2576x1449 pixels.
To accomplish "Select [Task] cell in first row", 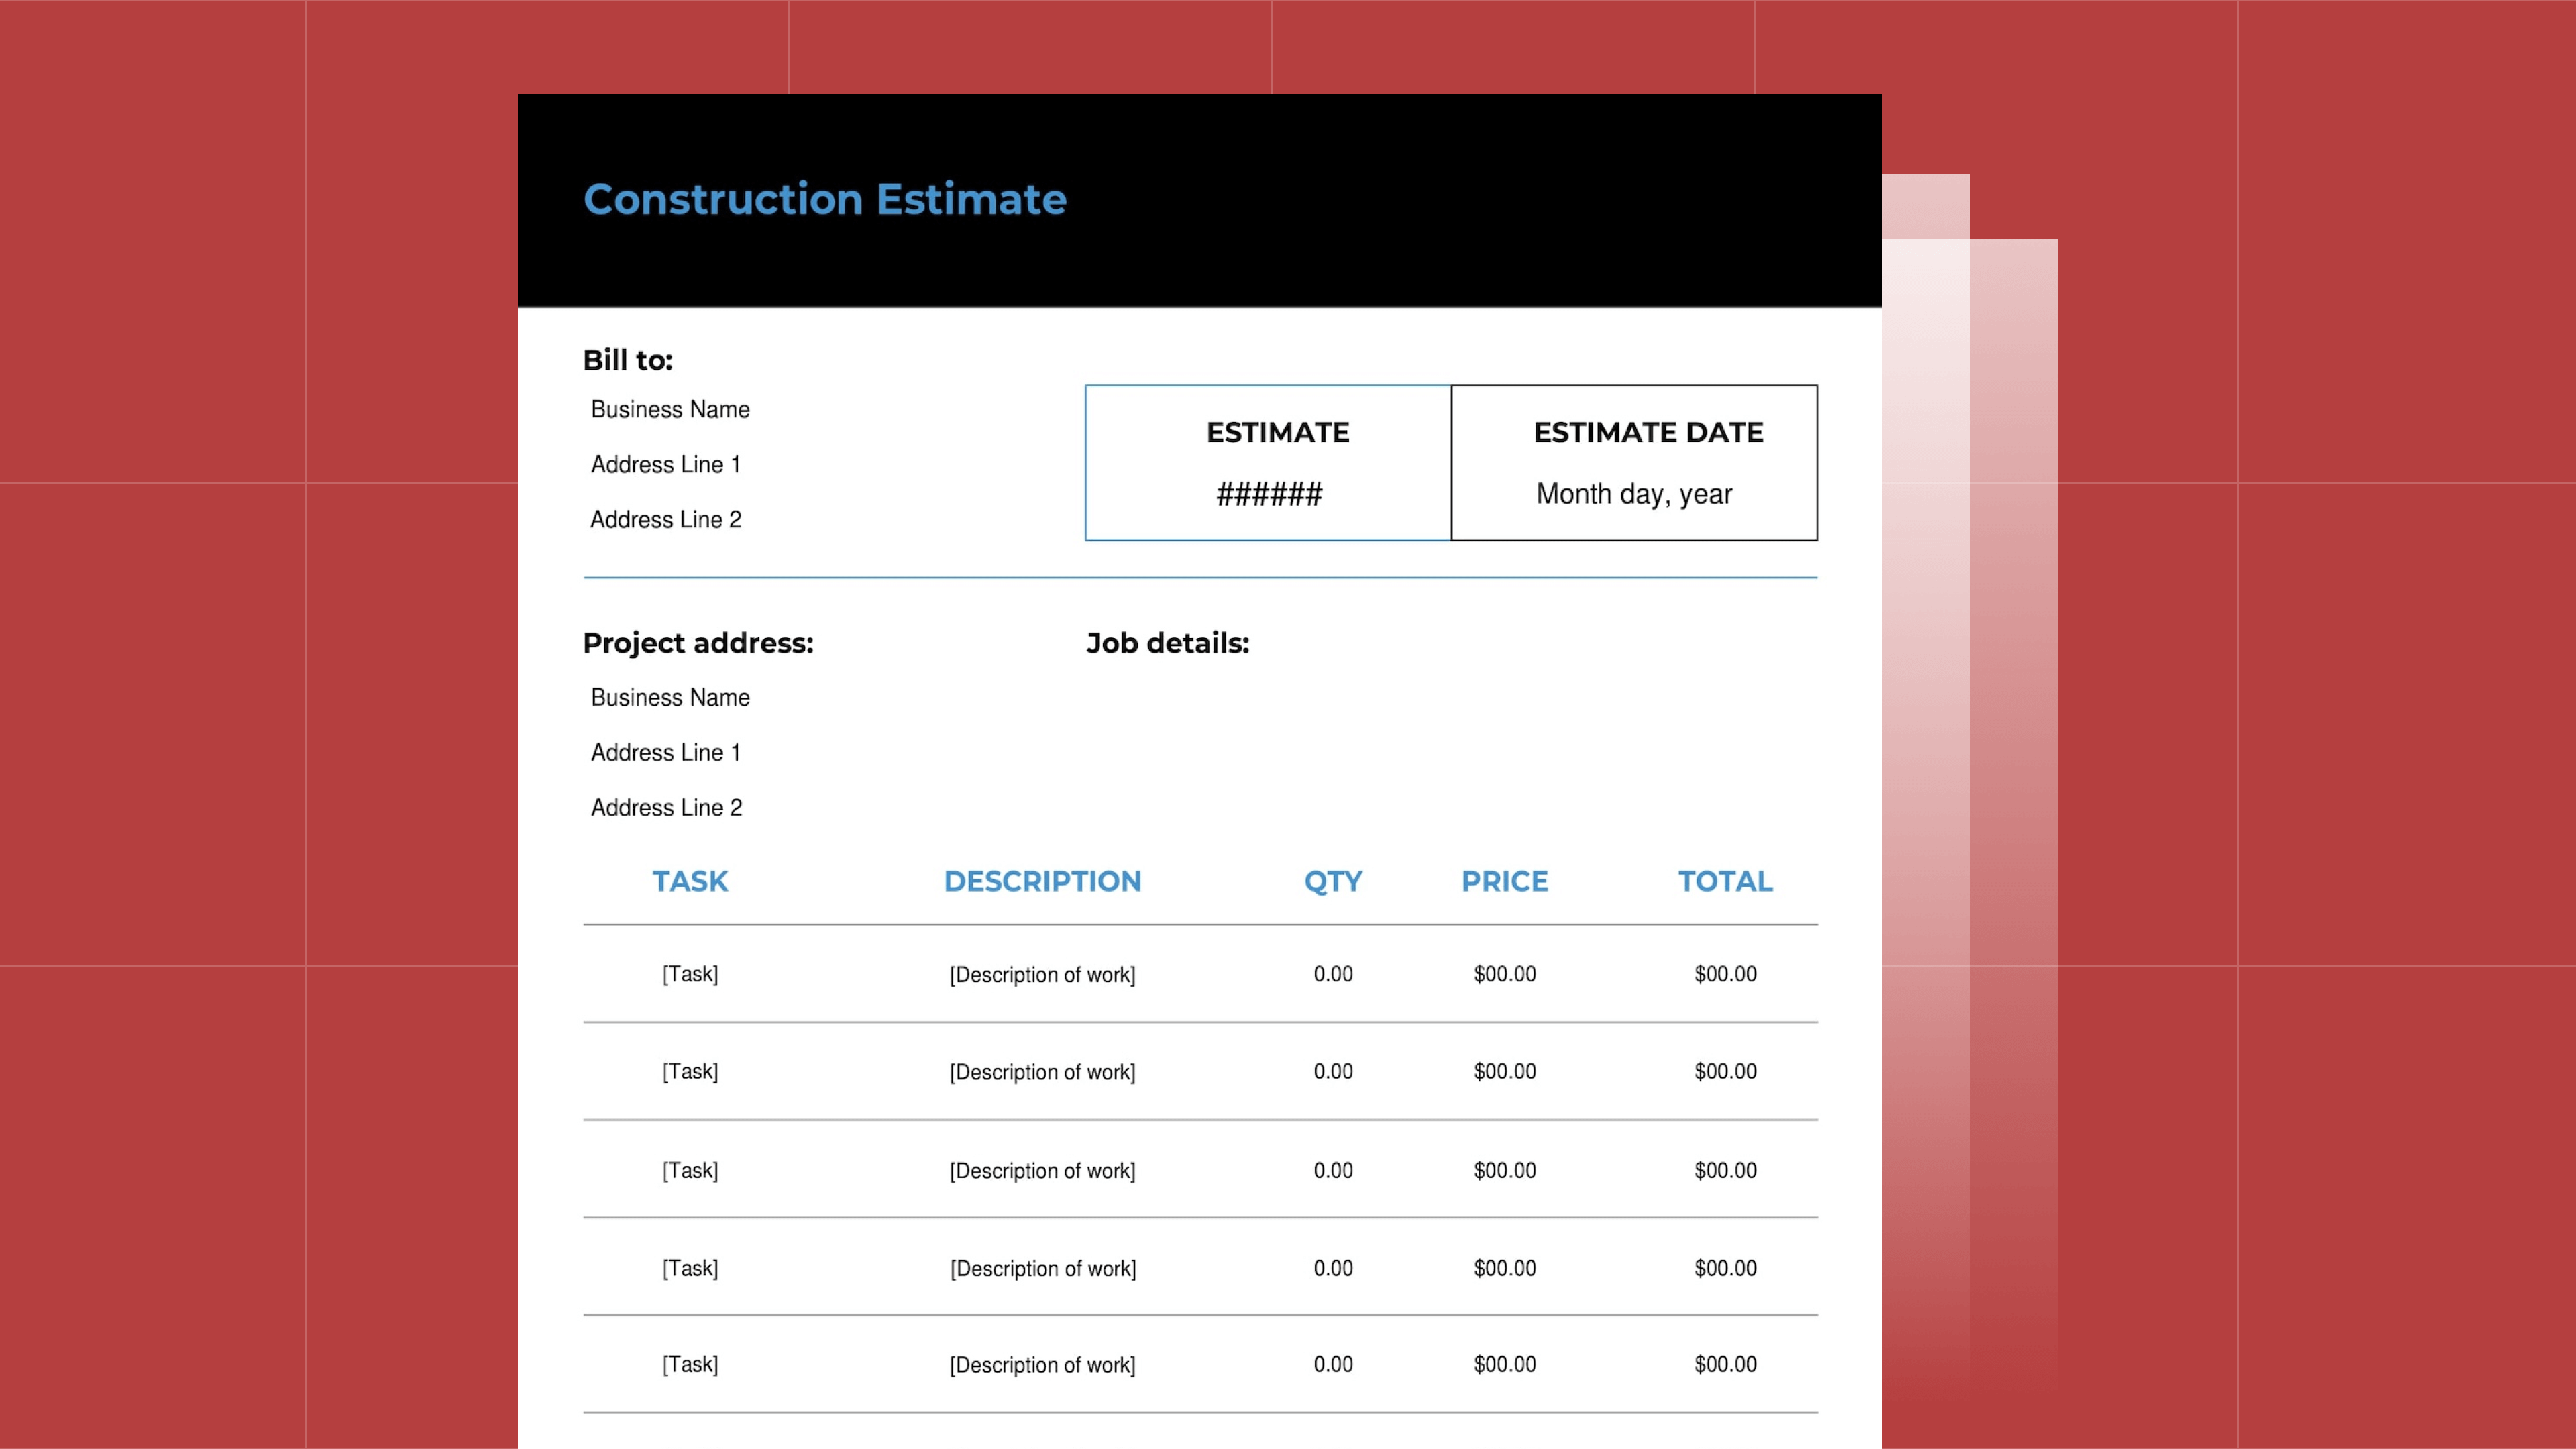I will [690, 974].
